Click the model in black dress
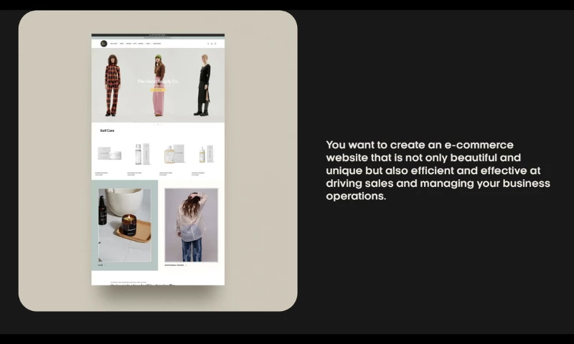574x344 pixels. click(204, 85)
